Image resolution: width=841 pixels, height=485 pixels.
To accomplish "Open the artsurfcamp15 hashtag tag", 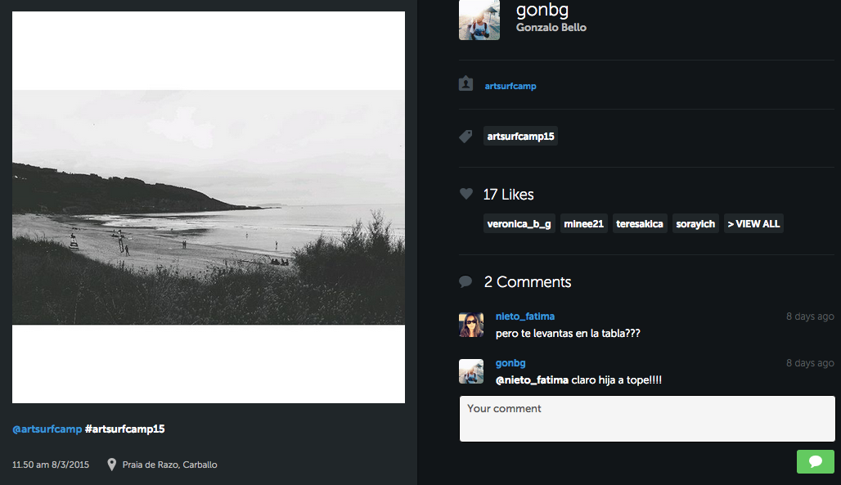I will (x=520, y=137).
